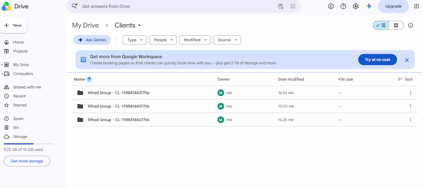Open the People filter dropdown

163,40
